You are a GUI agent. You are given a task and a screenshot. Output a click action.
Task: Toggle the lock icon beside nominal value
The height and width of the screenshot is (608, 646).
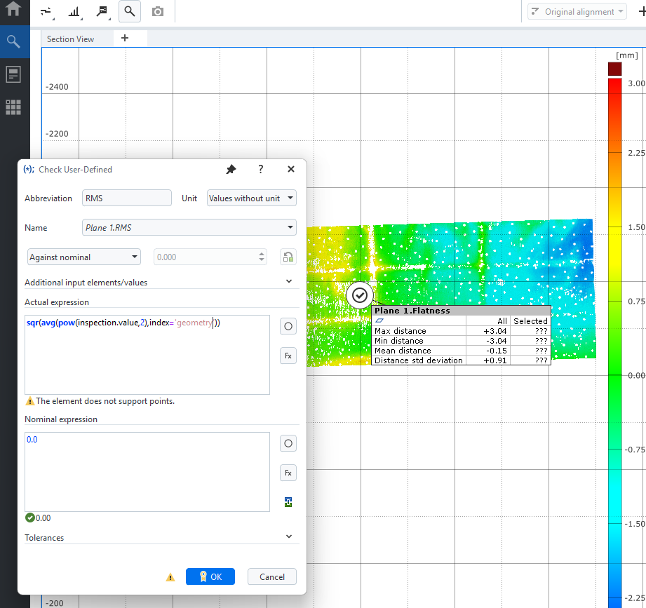click(288, 257)
